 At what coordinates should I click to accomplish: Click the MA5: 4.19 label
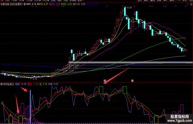(31, 4)
